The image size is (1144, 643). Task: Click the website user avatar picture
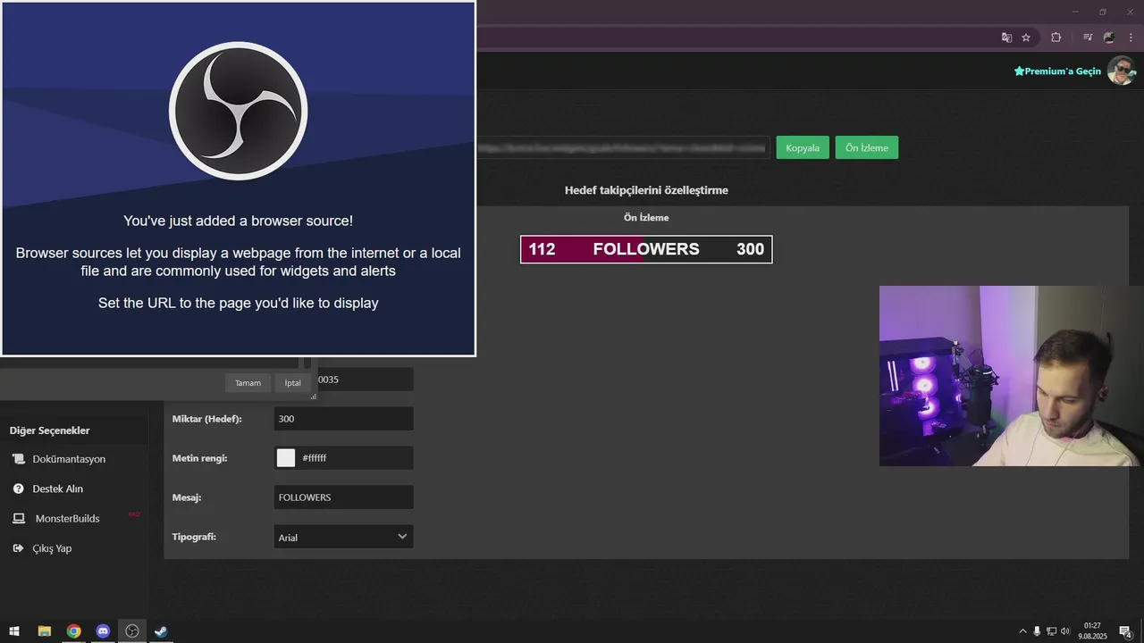(x=1122, y=71)
